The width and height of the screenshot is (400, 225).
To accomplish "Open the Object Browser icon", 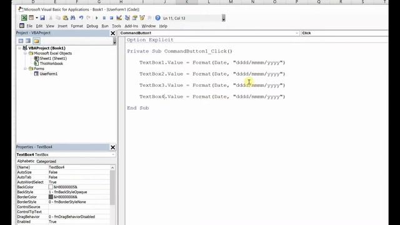I will pos(142,18).
